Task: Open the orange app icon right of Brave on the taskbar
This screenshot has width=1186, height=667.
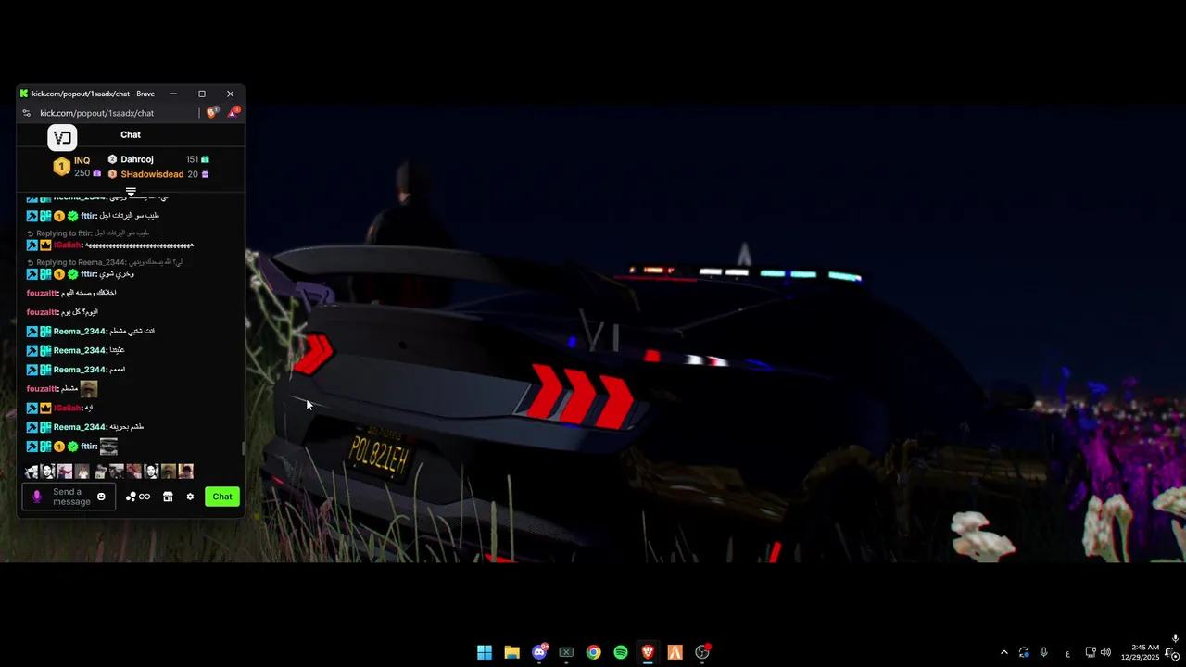Action: [x=675, y=652]
